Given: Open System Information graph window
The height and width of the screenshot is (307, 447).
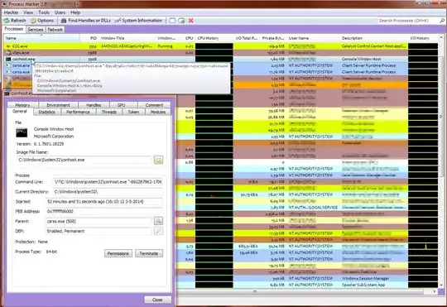Looking at the screenshot, I should coord(138,21).
